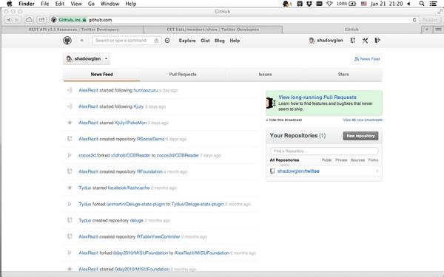Open Spotlight search magnifier icon
Screen dimensions: 444x277
tap(422, 4)
